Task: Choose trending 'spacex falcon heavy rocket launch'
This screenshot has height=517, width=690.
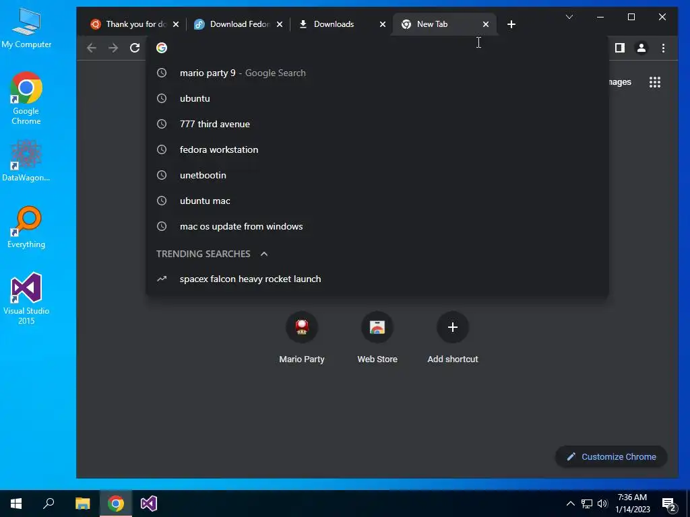Action: click(x=377, y=279)
